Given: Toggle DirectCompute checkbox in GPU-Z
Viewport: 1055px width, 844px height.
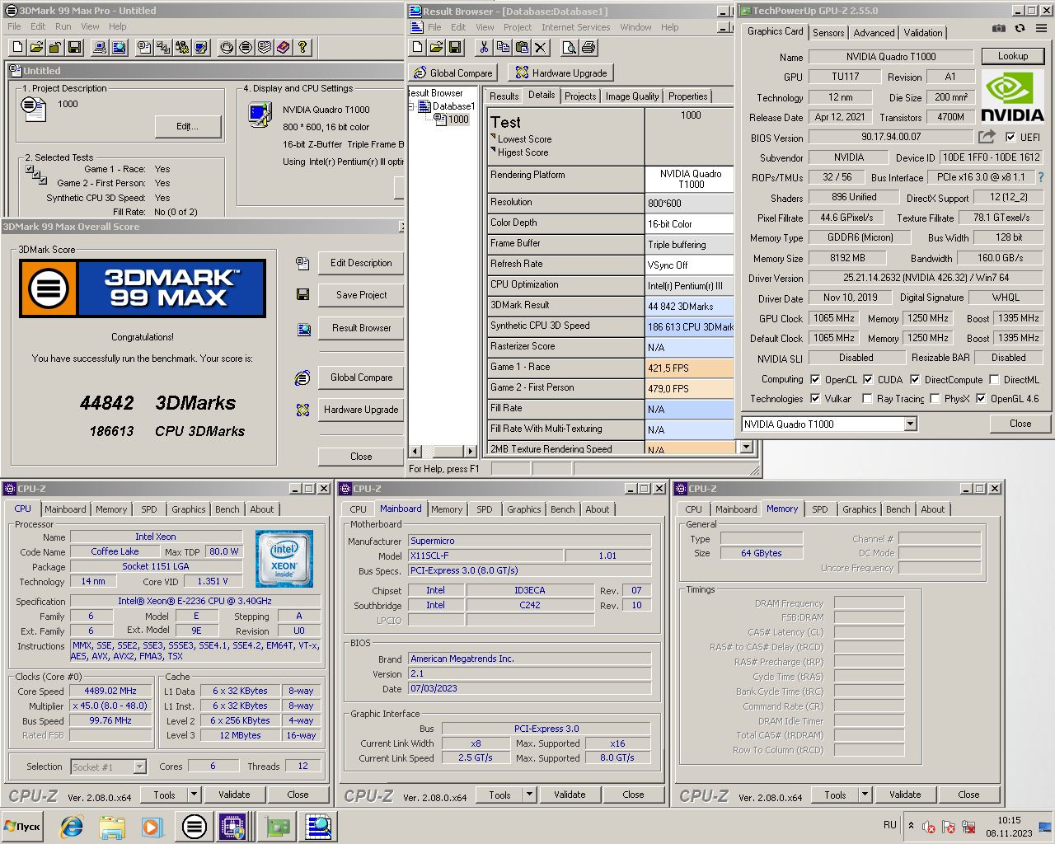Looking at the screenshot, I should [915, 380].
